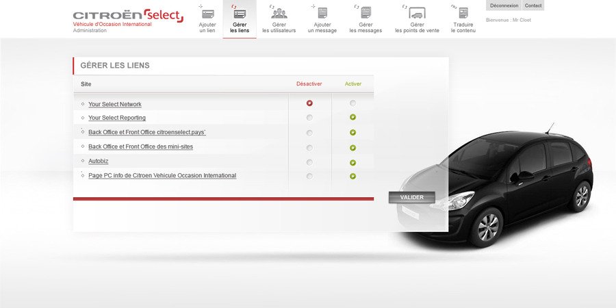Select the 'Ajouter un message' icon

[322, 13]
